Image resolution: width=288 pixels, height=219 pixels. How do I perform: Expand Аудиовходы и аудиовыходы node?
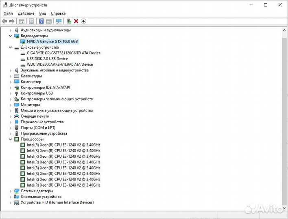[x=11, y=30]
